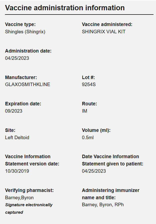
Task: Click the lot number 9254S
Action: [x=89, y=84]
